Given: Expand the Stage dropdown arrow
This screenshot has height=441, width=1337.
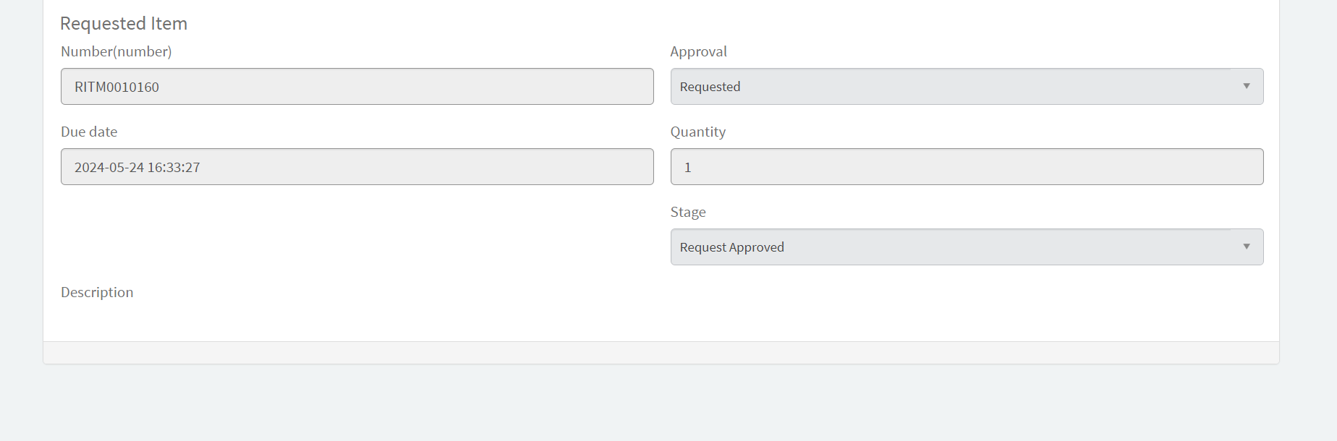Looking at the screenshot, I should tap(1246, 247).
